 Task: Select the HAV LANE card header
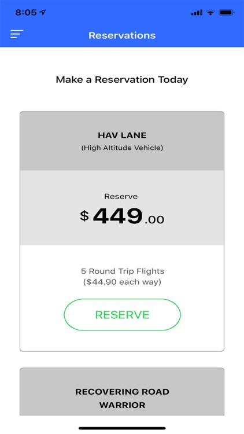(x=122, y=141)
